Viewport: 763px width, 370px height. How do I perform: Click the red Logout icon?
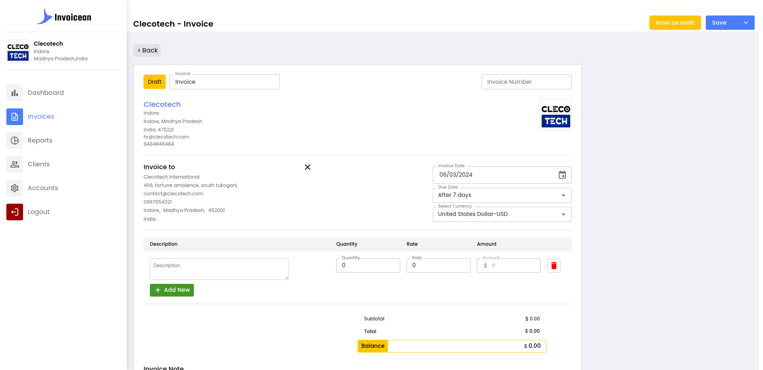15,212
